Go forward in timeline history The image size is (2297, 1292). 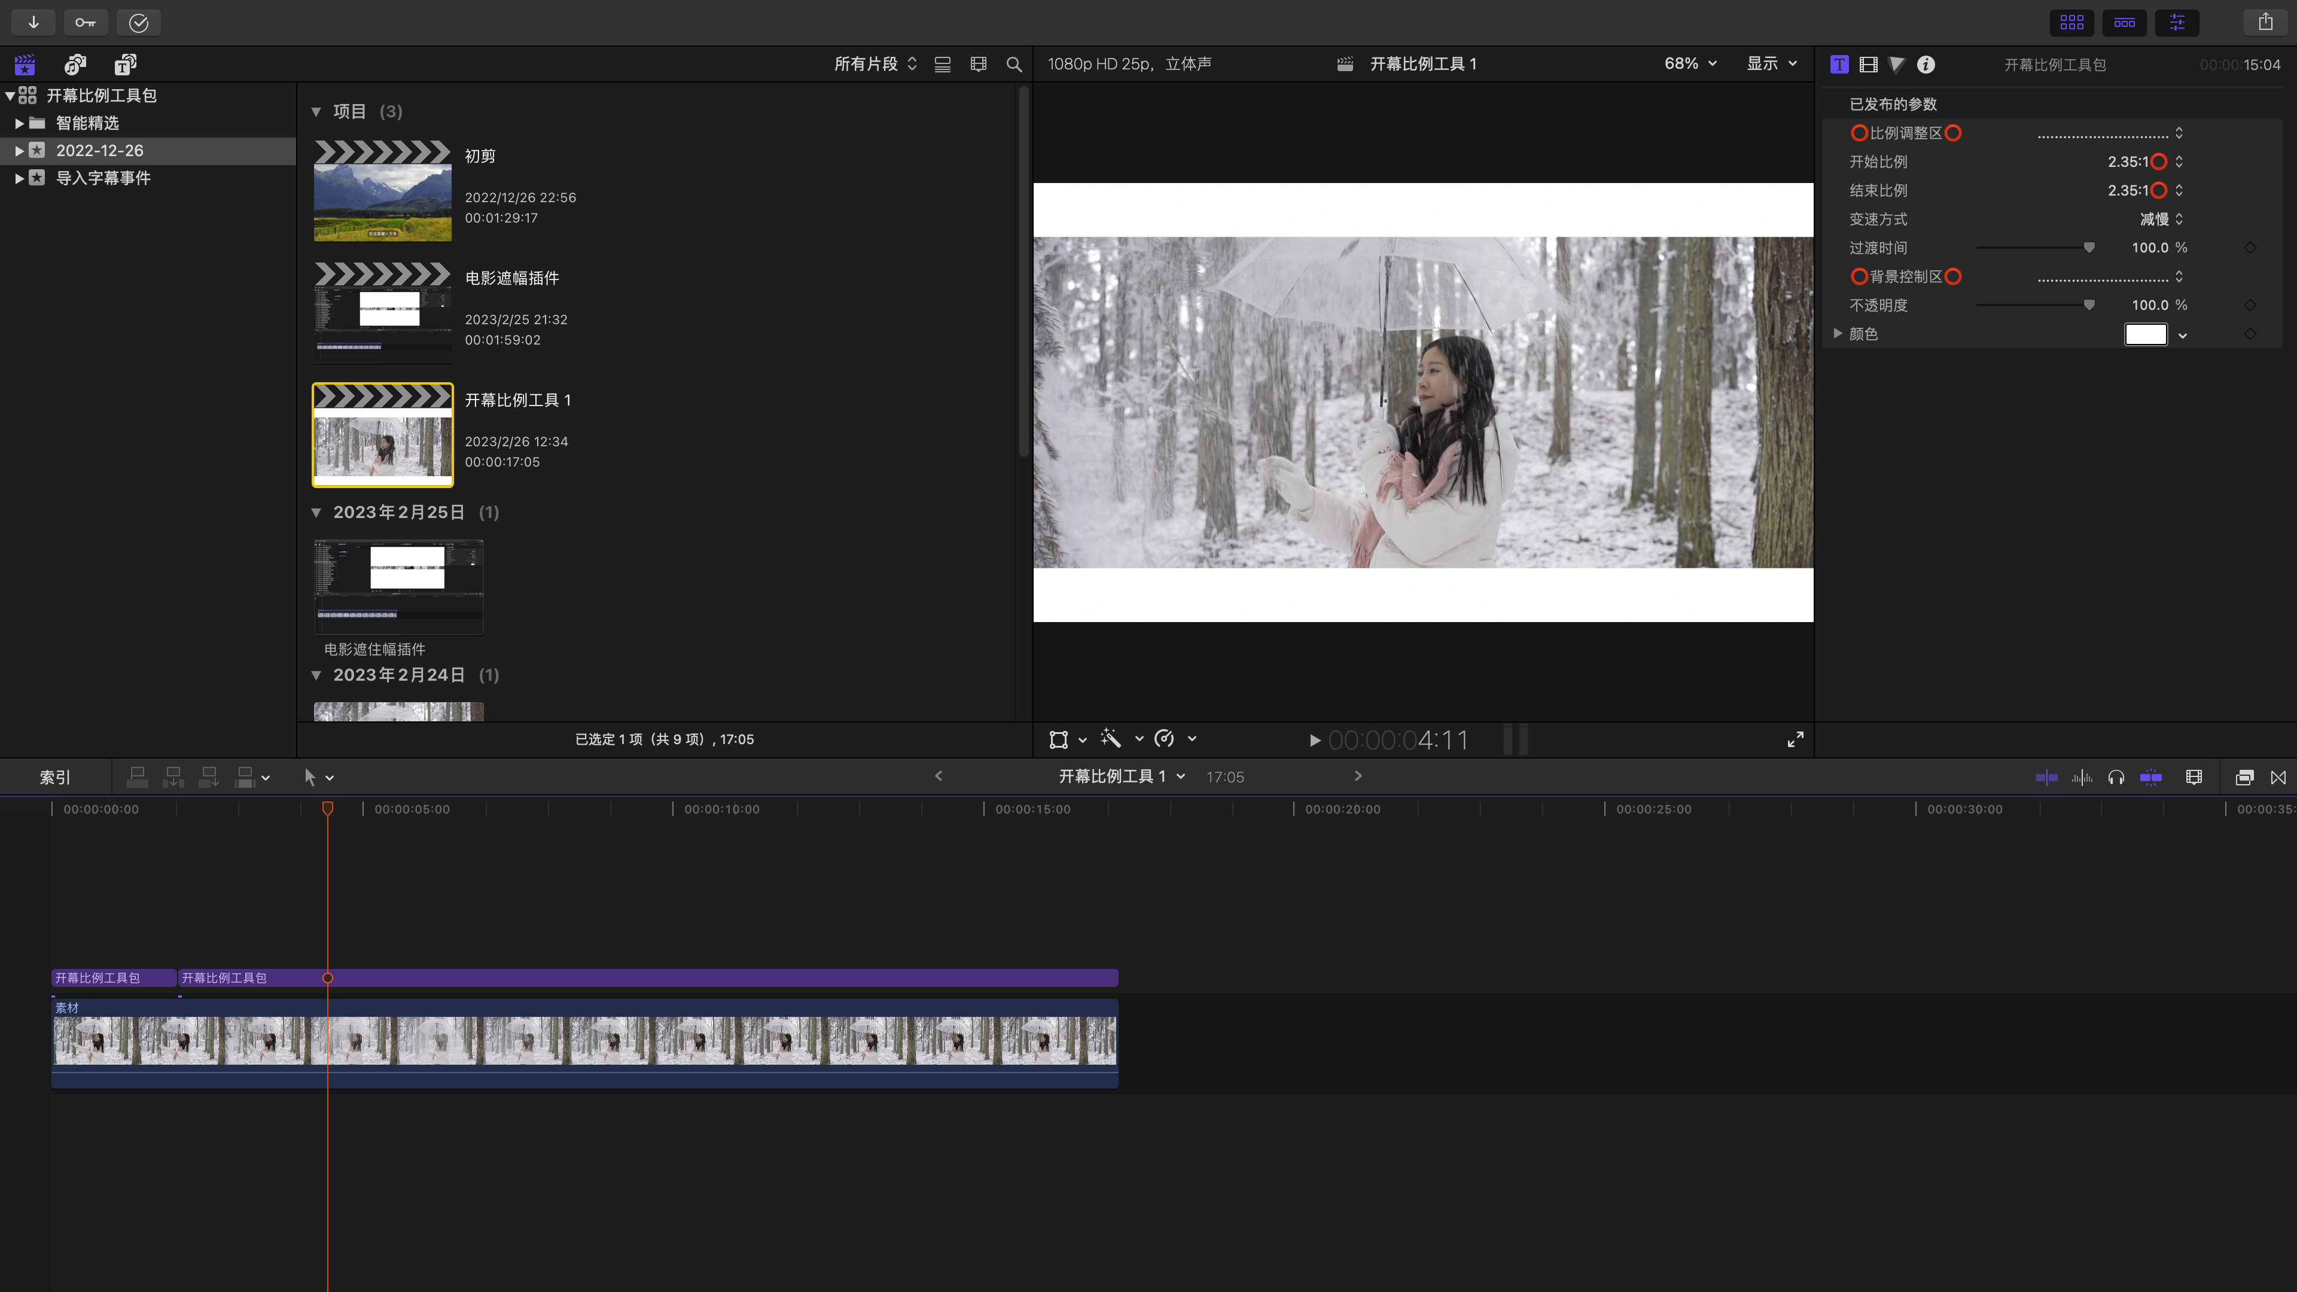(x=1358, y=776)
